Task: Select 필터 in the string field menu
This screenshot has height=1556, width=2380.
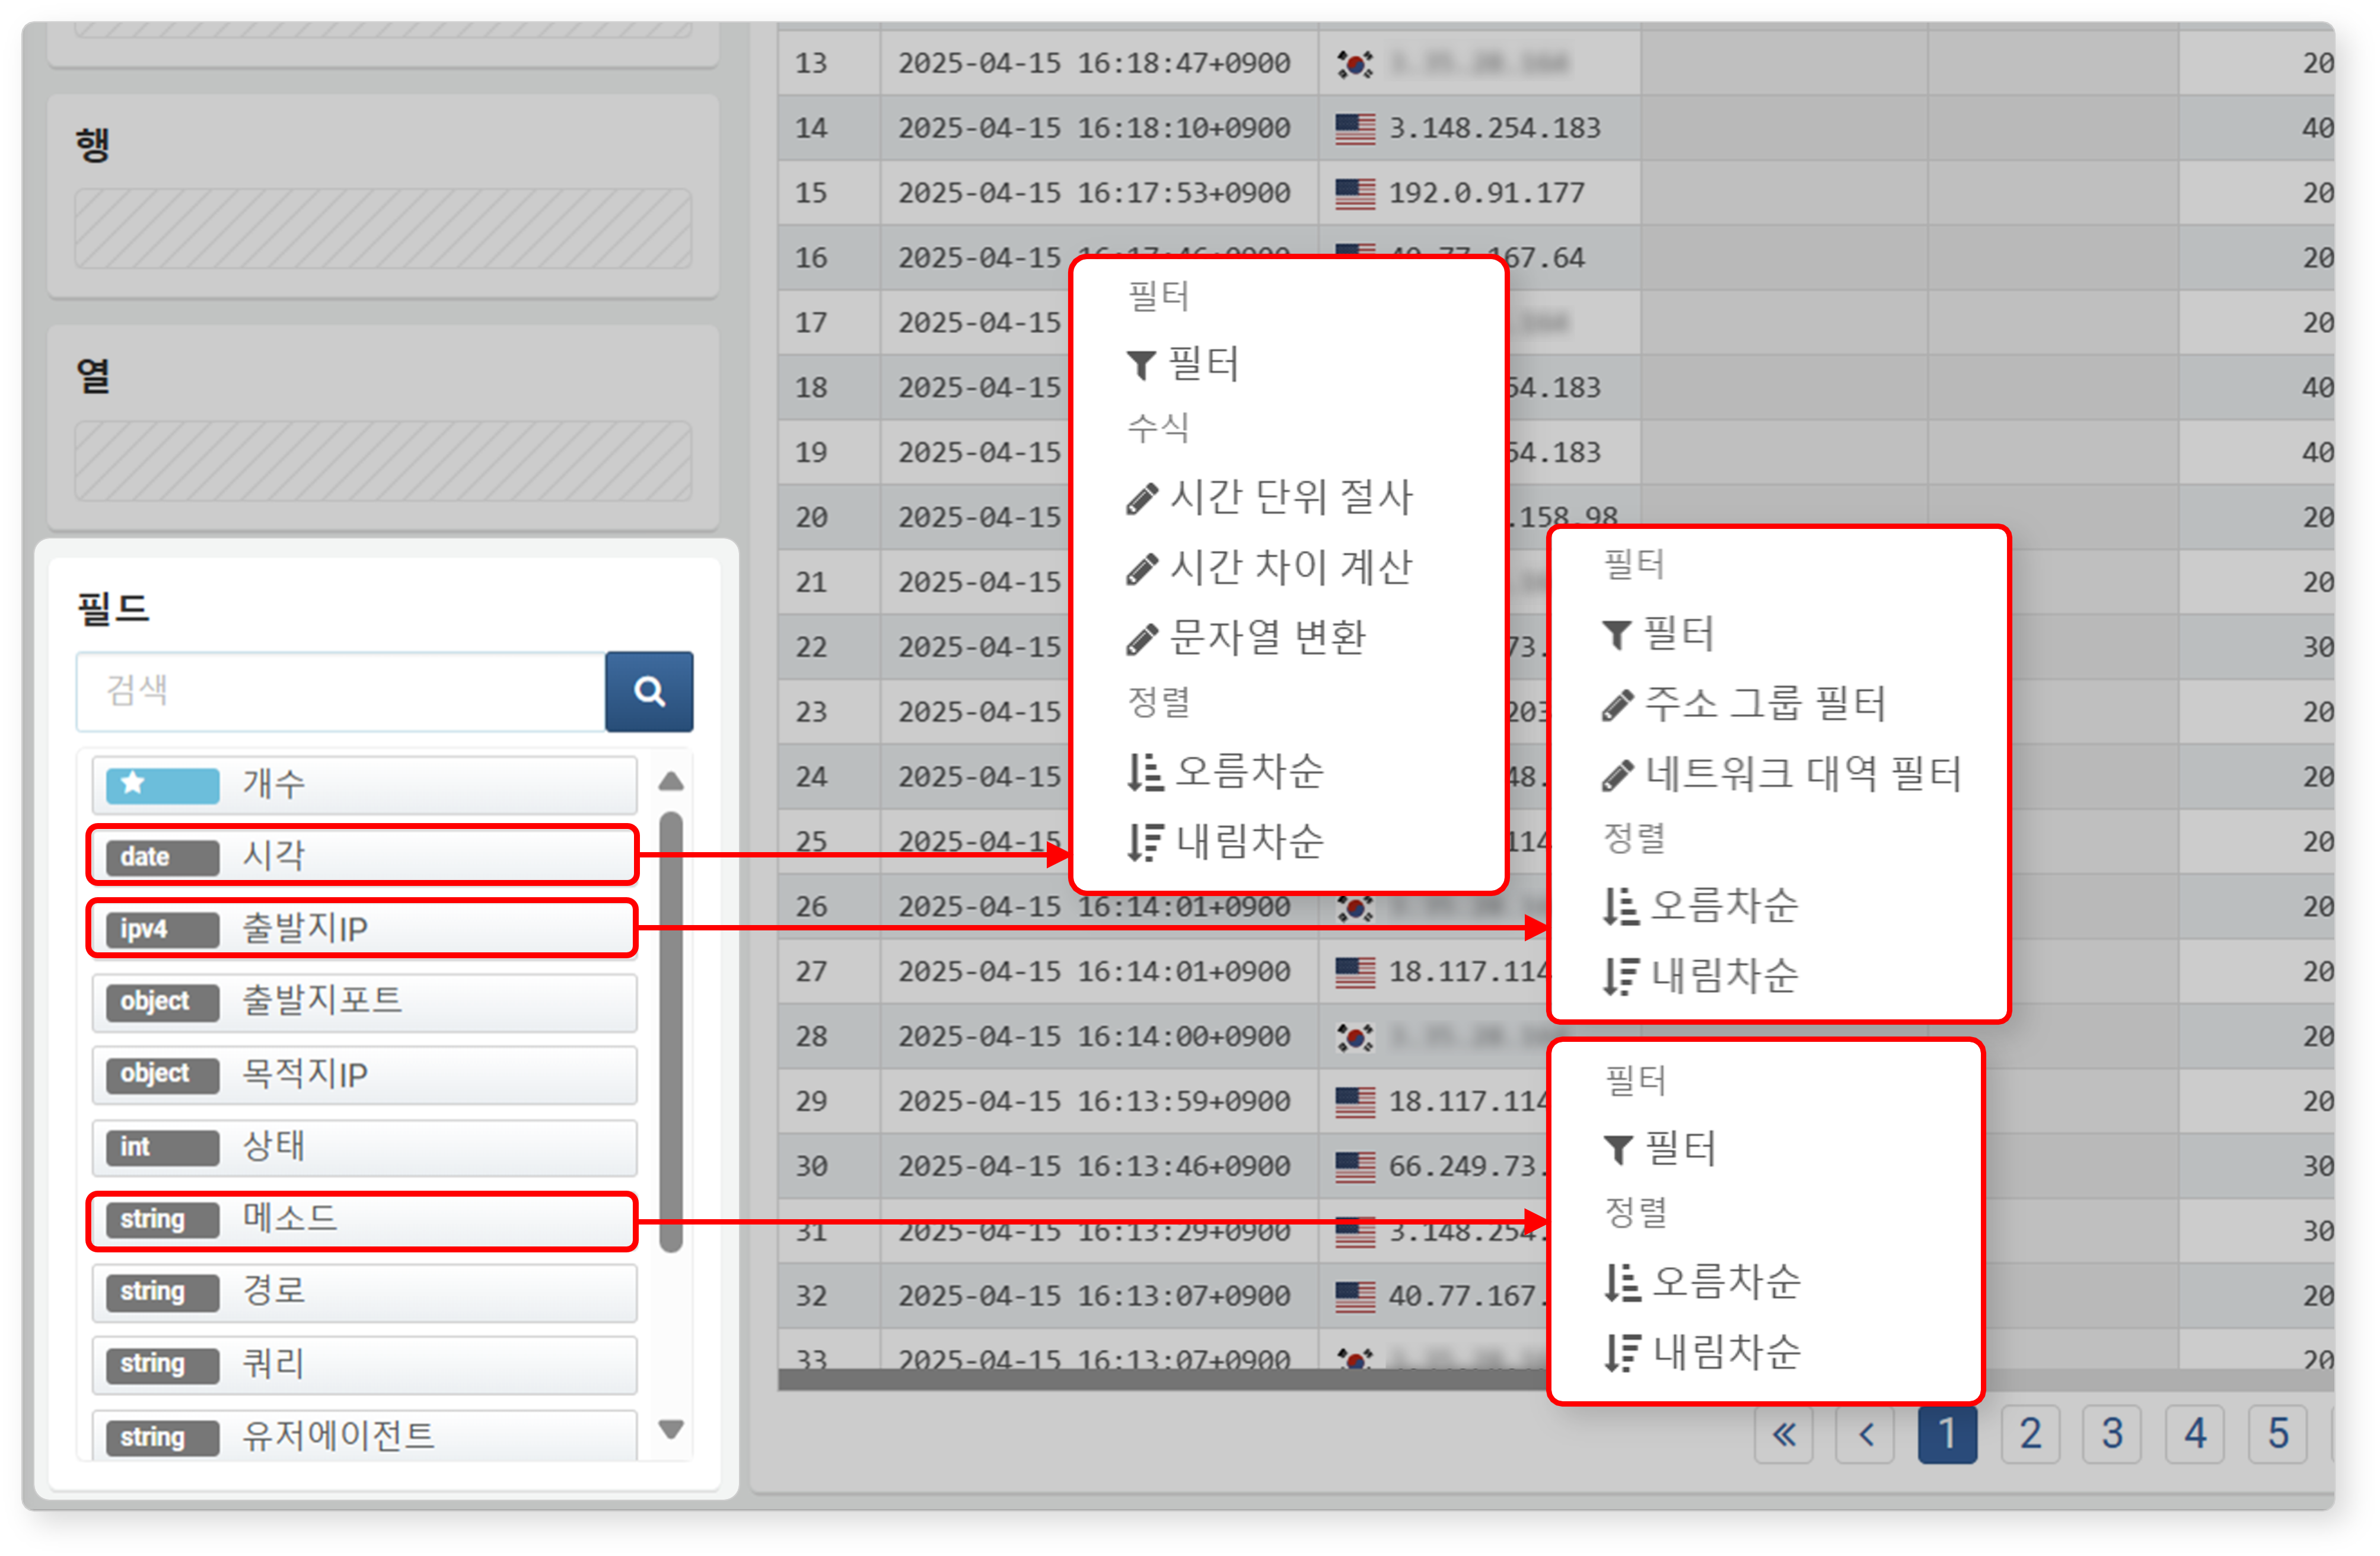Action: click(x=1660, y=1149)
